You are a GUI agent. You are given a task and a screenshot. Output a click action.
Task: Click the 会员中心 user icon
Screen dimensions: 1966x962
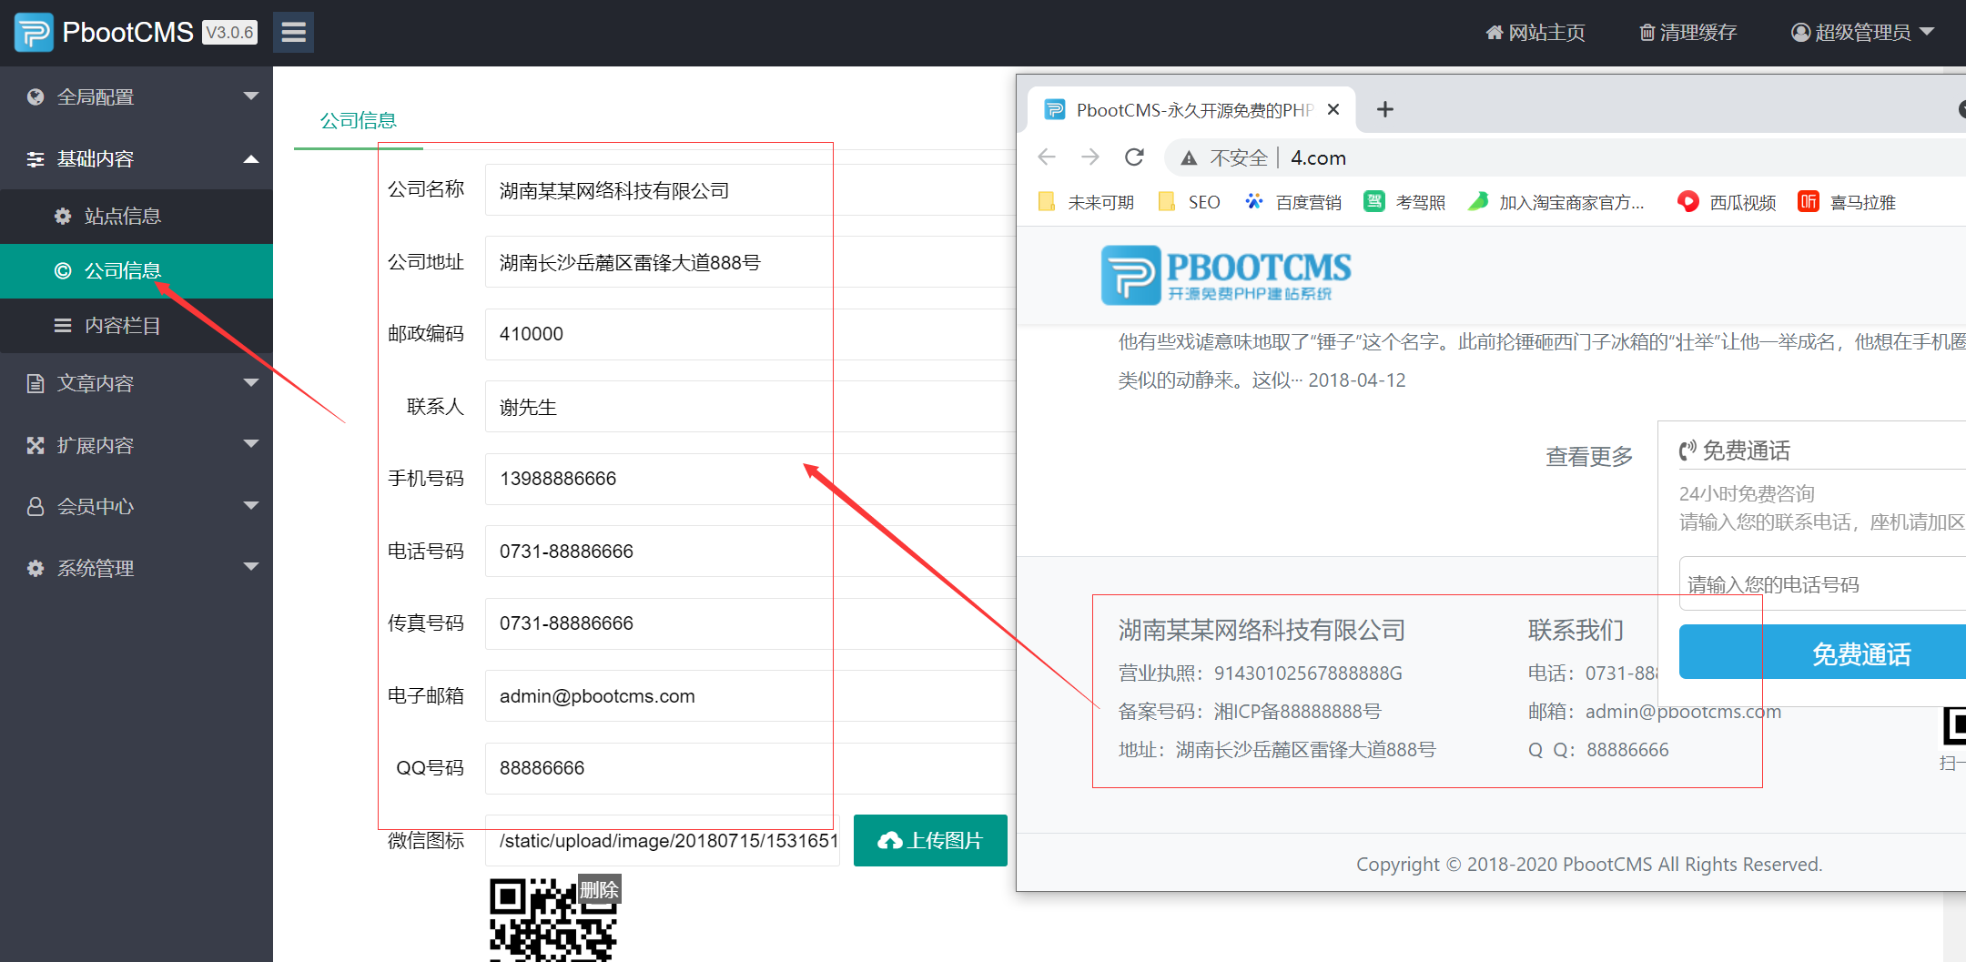tap(35, 506)
